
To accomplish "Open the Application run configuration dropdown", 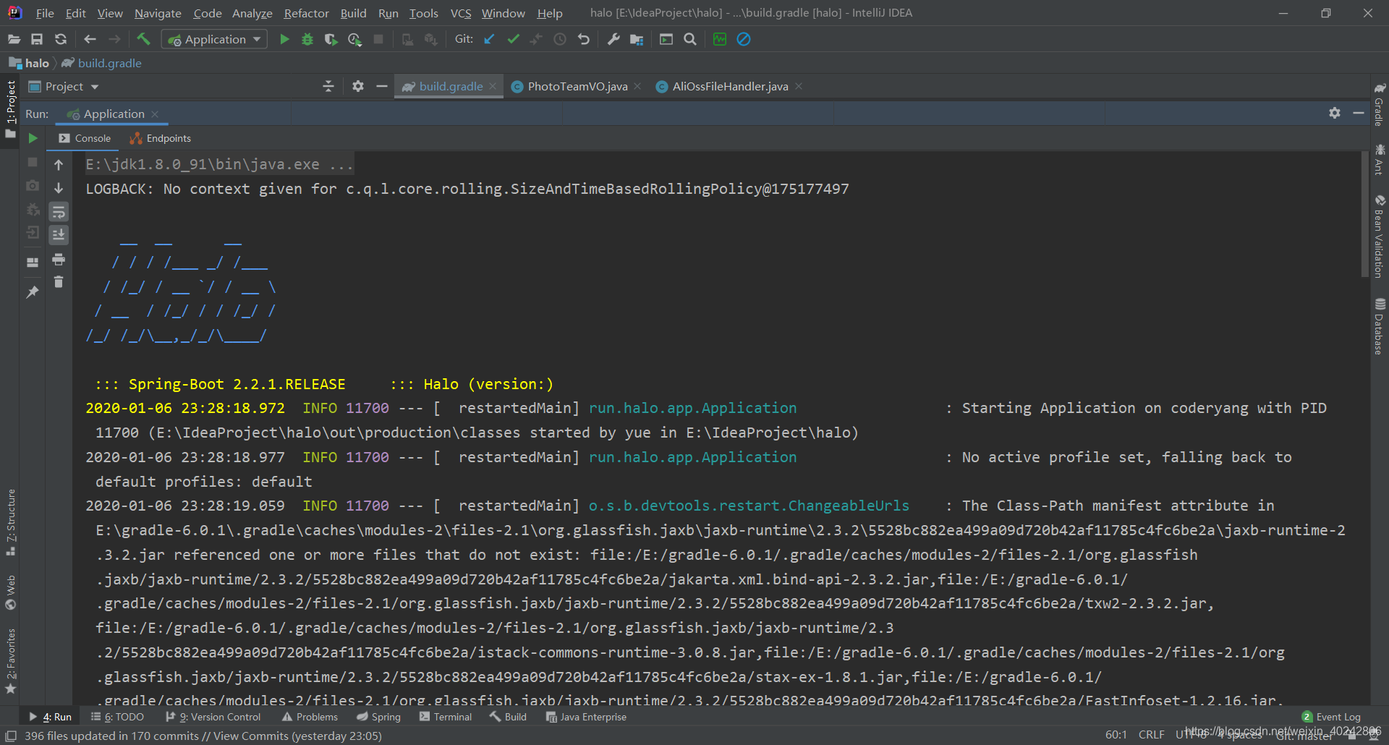I will (x=214, y=39).
